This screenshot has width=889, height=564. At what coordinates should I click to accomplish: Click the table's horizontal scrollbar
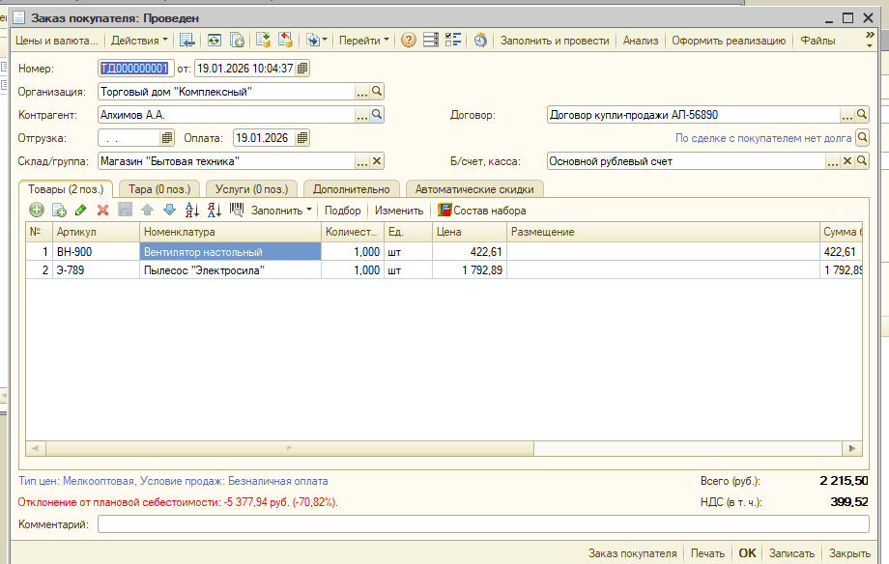coord(290,448)
